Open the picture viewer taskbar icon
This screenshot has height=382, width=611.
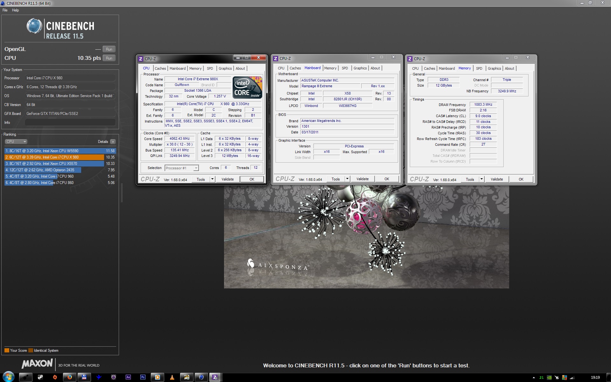186,377
